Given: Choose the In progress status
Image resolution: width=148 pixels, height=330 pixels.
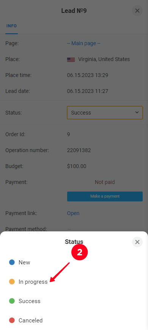Looking at the screenshot, I should click(x=33, y=282).
